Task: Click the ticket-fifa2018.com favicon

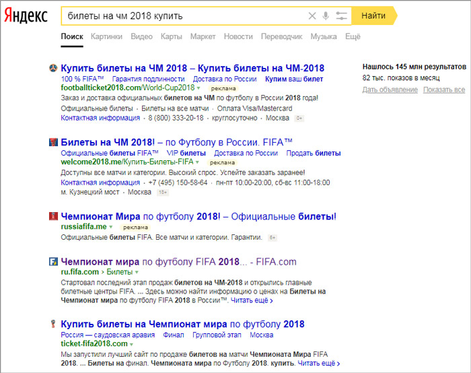Action: point(53,324)
